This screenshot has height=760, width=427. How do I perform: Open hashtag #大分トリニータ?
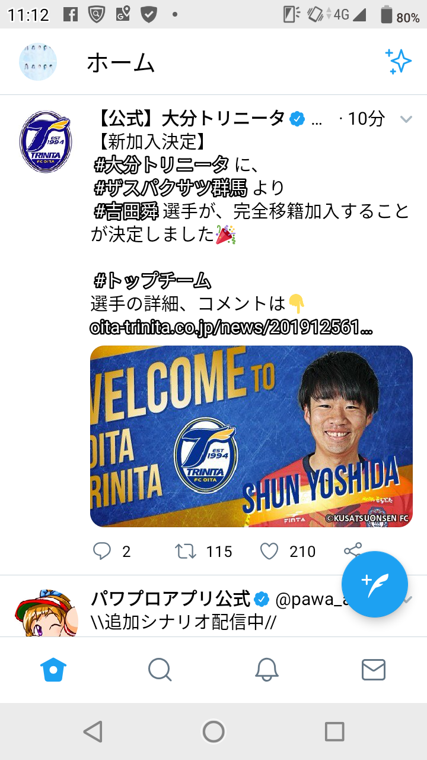point(161,163)
